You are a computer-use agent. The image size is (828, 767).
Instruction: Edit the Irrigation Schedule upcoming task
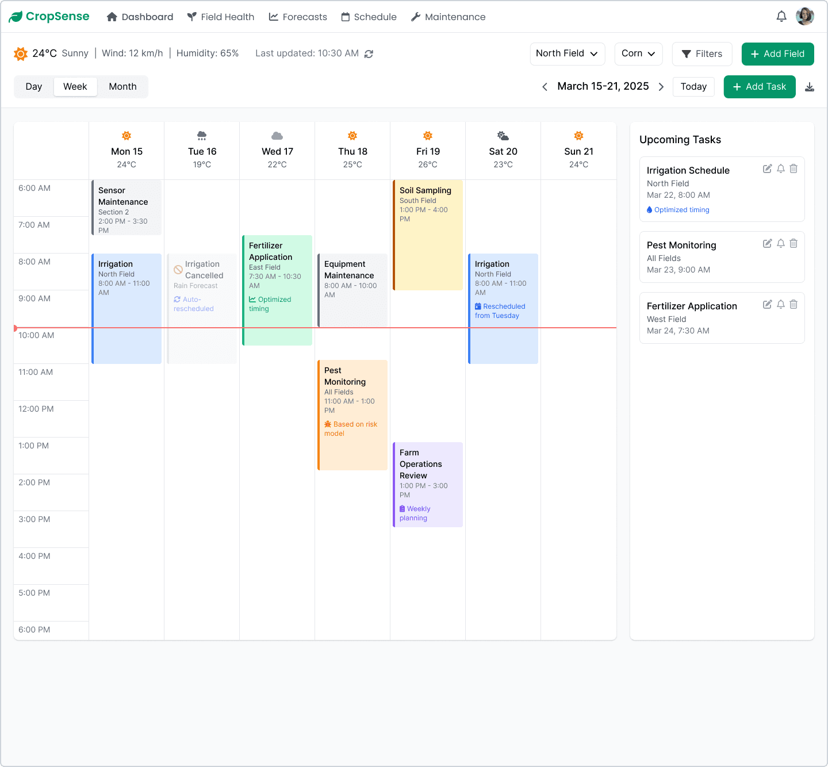tap(767, 169)
